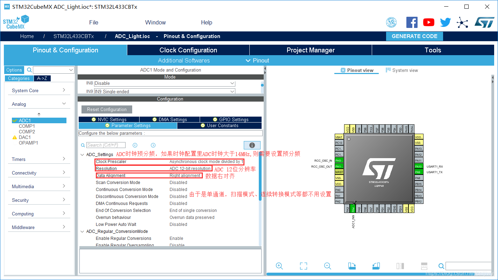Open the File menu
Viewport: 498px width, 280px height.
point(94,22)
